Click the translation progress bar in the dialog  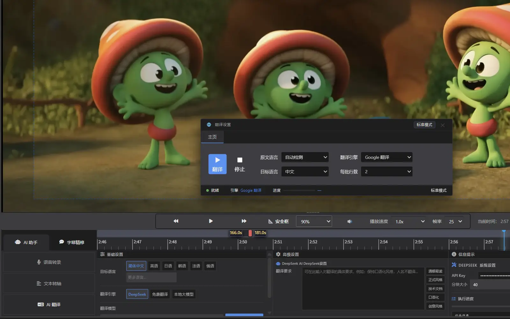[x=299, y=190]
